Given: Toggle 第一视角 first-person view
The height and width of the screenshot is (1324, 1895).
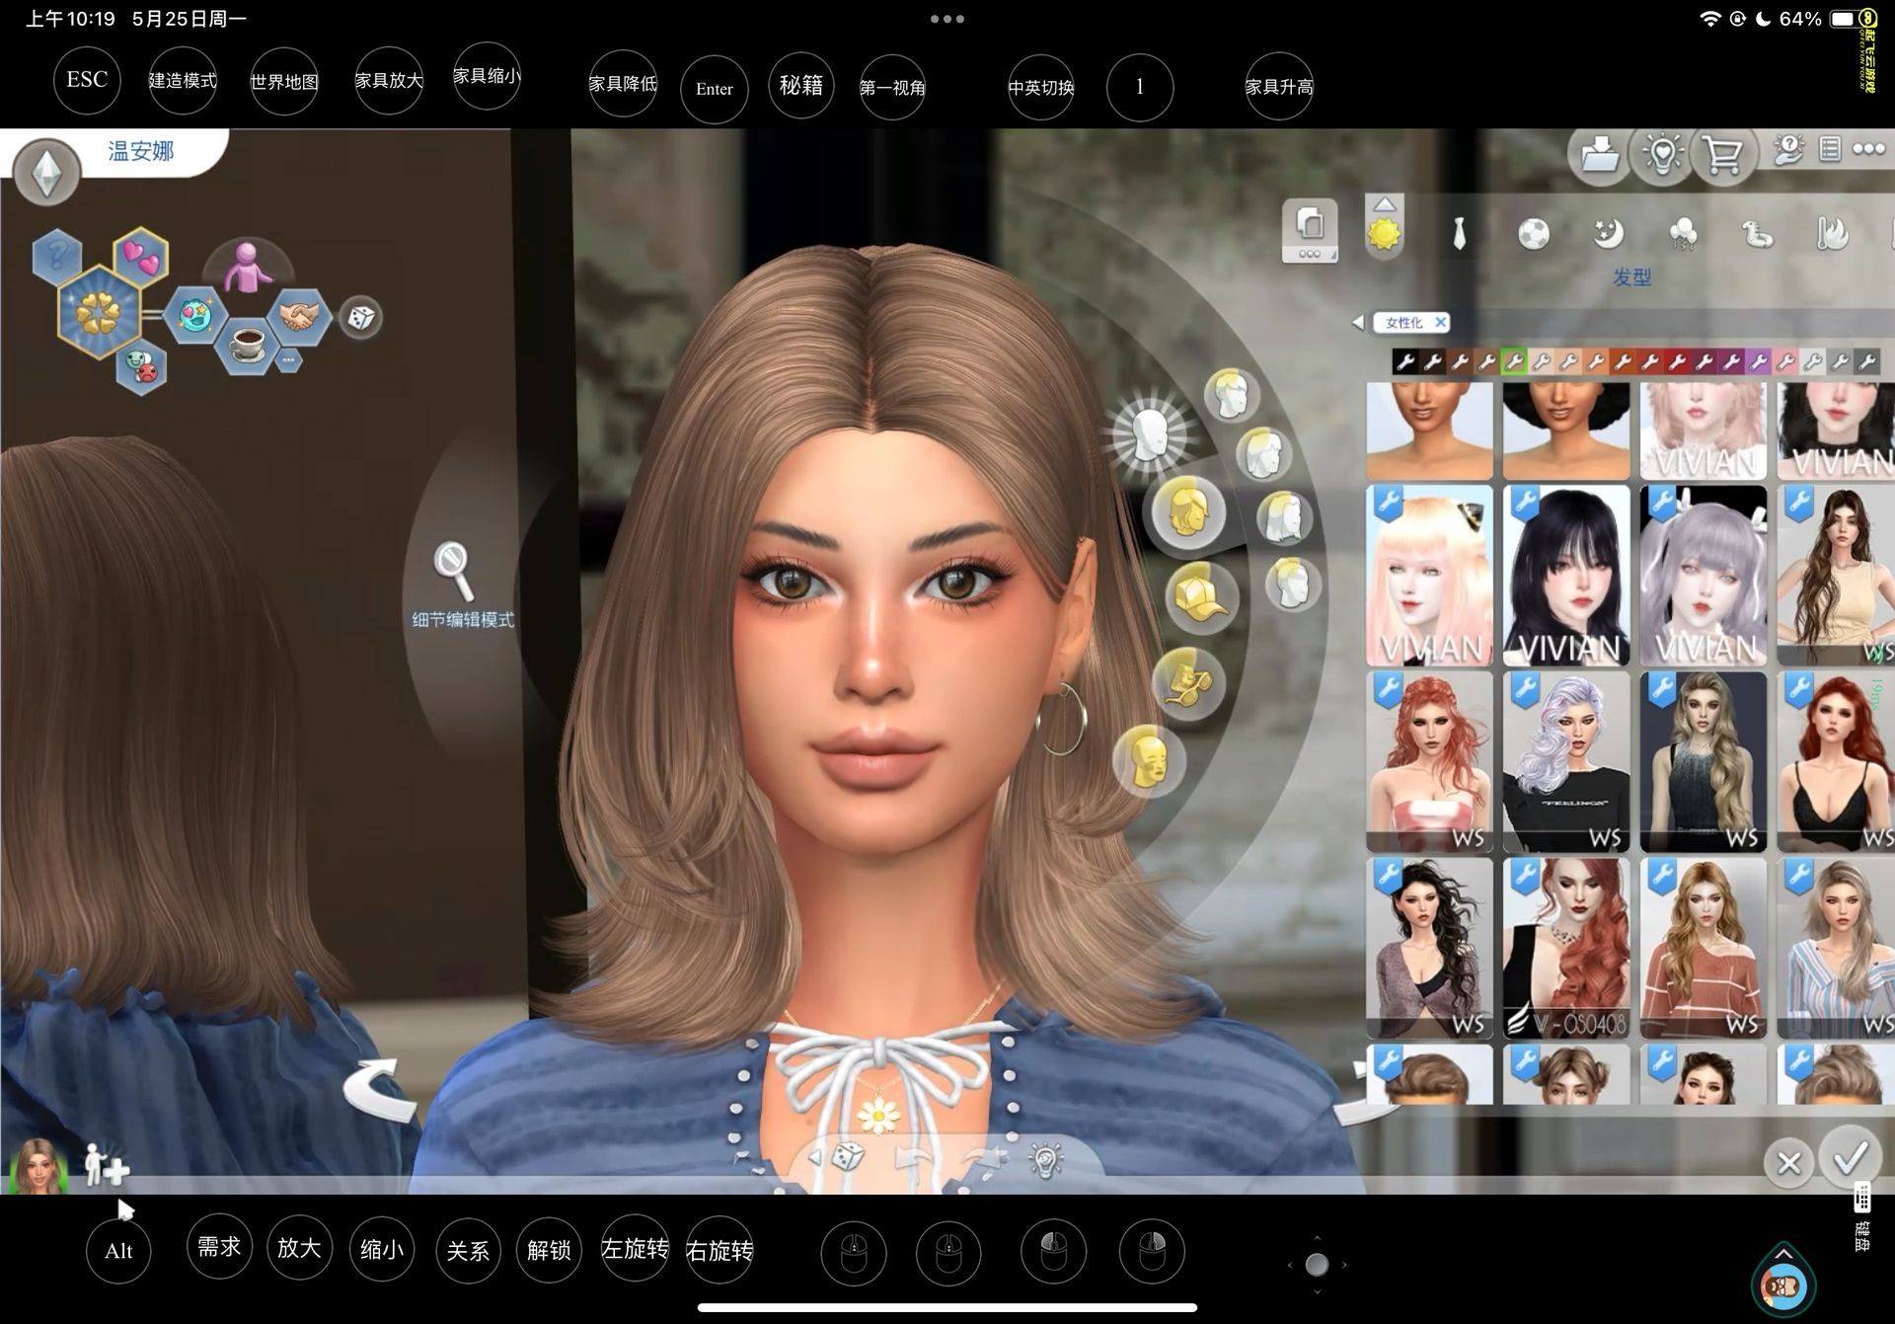Looking at the screenshot, I should tap(892, 87).
